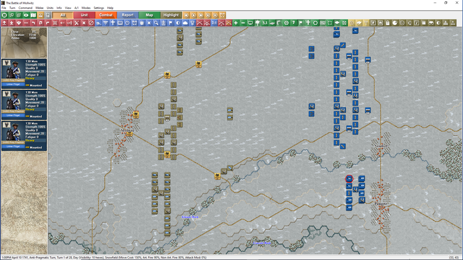
Task: Click the flag icon in blue toolbar
Action: point(170,22)
